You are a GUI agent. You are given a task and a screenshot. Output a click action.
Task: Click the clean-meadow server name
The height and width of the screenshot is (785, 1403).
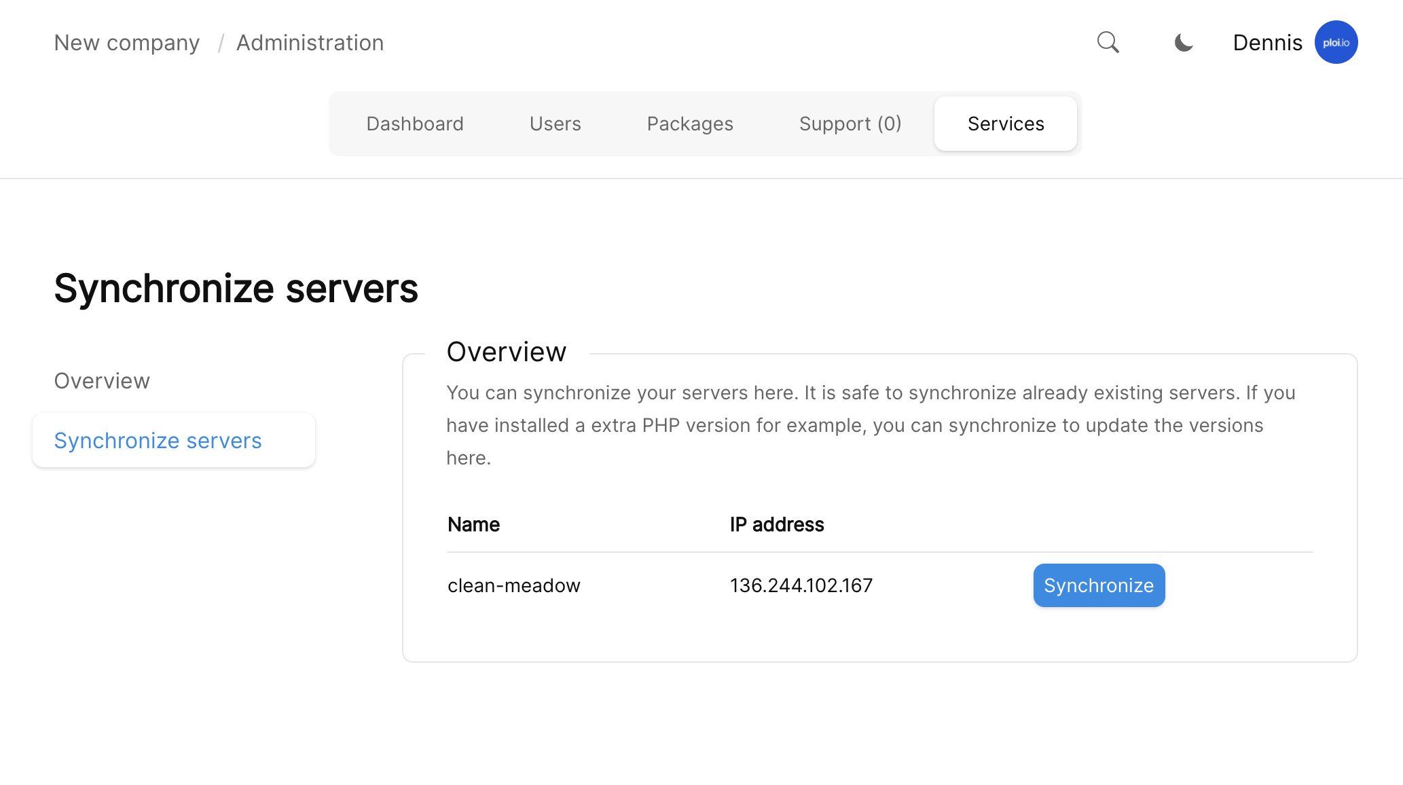tap(513, 585)
